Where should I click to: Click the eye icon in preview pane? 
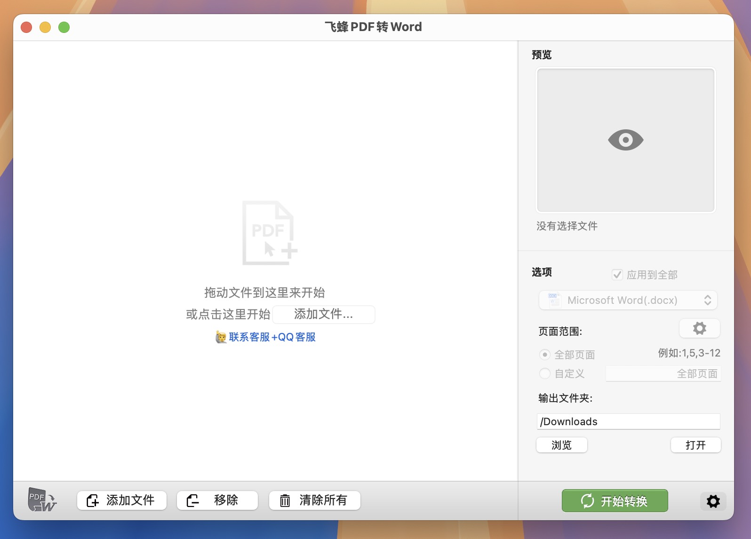(x=625, y=140)
